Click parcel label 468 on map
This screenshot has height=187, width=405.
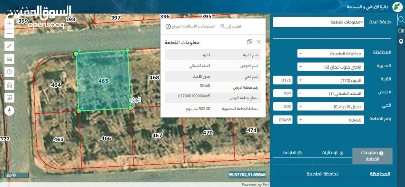pos(154,77)
